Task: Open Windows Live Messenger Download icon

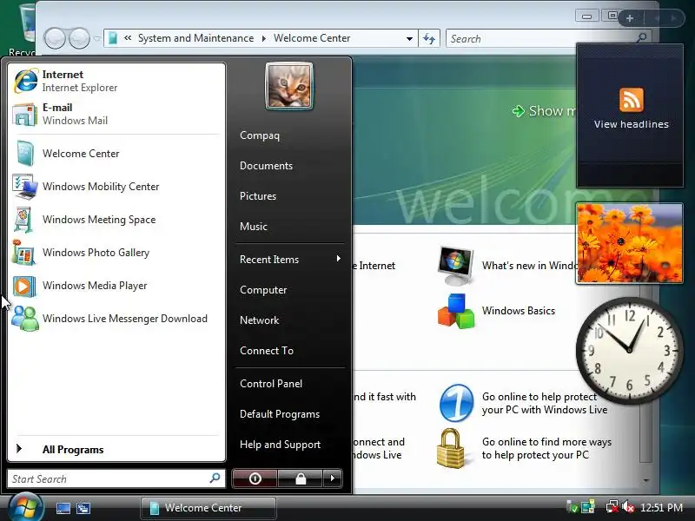Action: click(x=25, y=319)
